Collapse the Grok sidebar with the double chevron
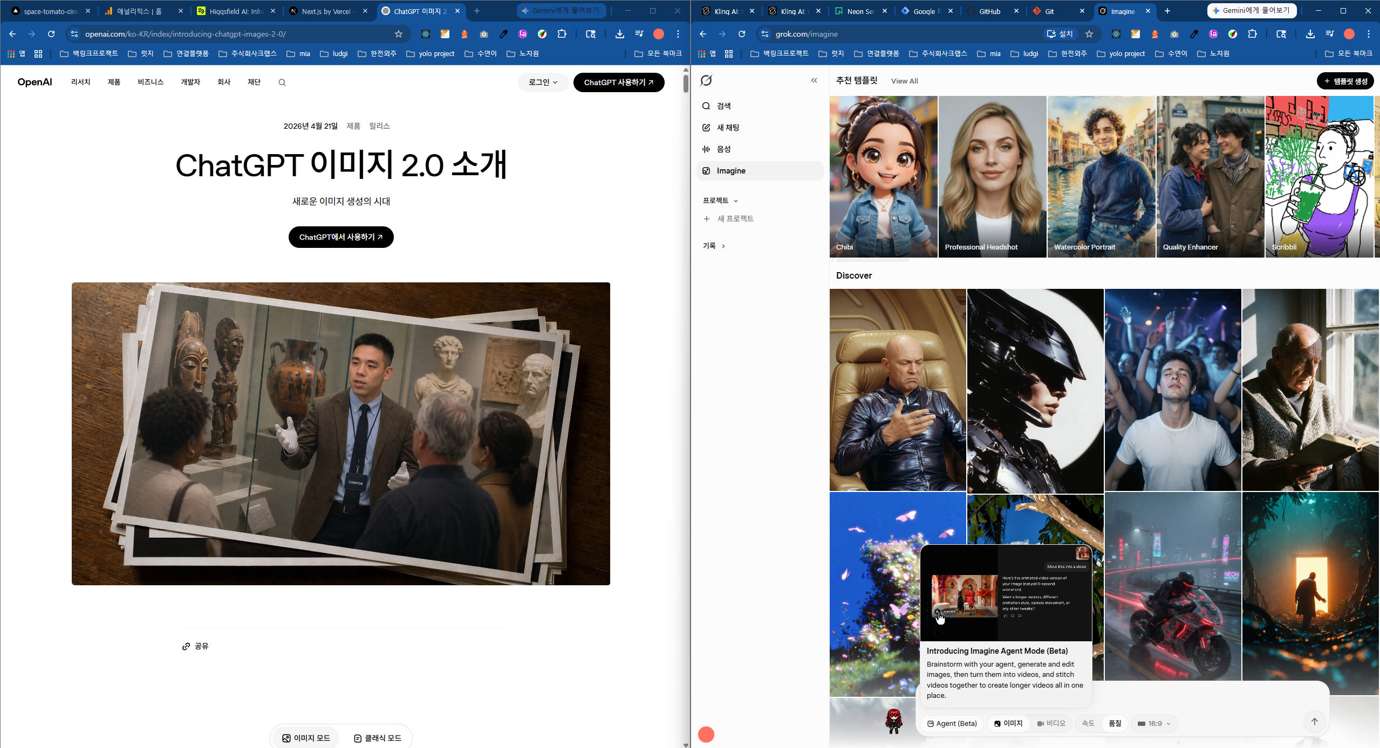 814,80
